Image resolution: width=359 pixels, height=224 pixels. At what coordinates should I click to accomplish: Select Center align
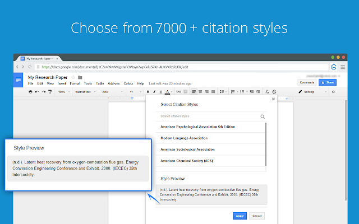(x=200, y=92)
